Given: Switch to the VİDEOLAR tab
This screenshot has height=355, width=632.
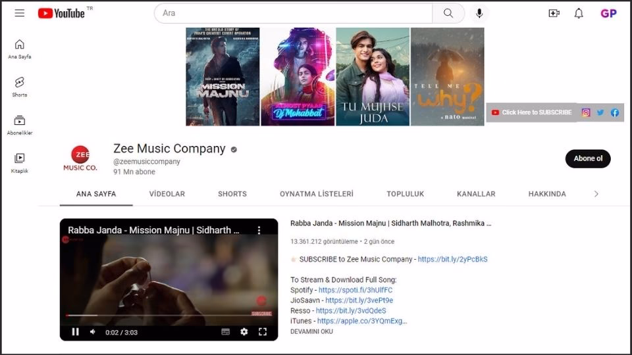Looking at the screenshot, I should tap(167, 194).
